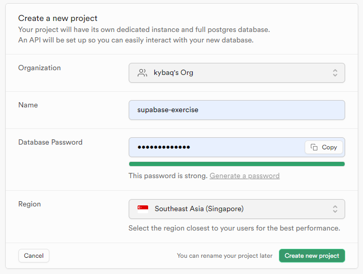Cancel project creation
The width and height of the screenshot is (363, 274).
point(34,256)
